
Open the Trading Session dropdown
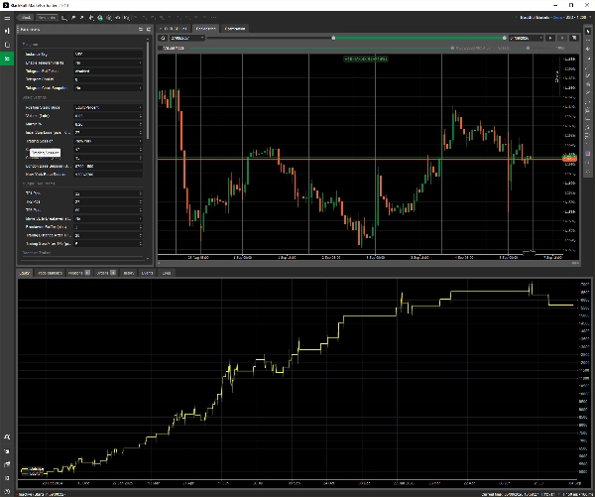coord(108,141)
